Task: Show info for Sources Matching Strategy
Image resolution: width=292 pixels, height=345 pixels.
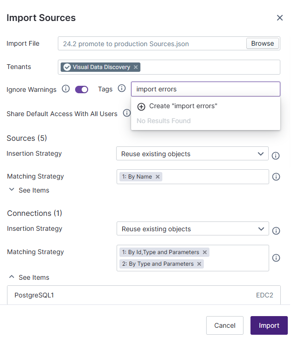Action: [x=276, y=177]
